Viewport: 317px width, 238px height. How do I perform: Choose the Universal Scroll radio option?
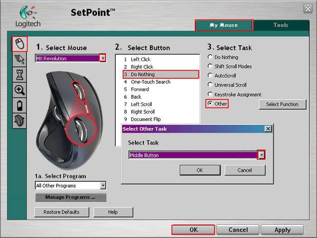pyautogui.click(x=210, y=84)
